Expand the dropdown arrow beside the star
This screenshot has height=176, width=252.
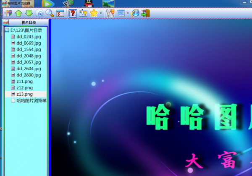pyautogui.click(x=101, y=13)
